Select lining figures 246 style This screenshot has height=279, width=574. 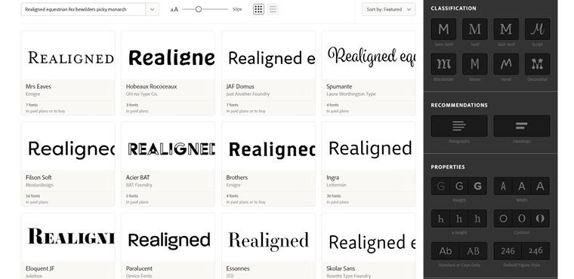click(508, 251)
